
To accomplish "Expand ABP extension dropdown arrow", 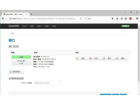I will point(132,18).
